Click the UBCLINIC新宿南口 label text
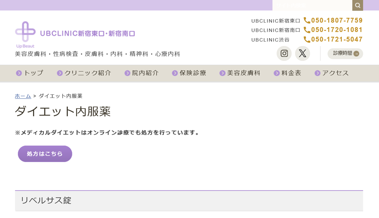This screenshot has width=379, height=218. click(x=276, y=30)
